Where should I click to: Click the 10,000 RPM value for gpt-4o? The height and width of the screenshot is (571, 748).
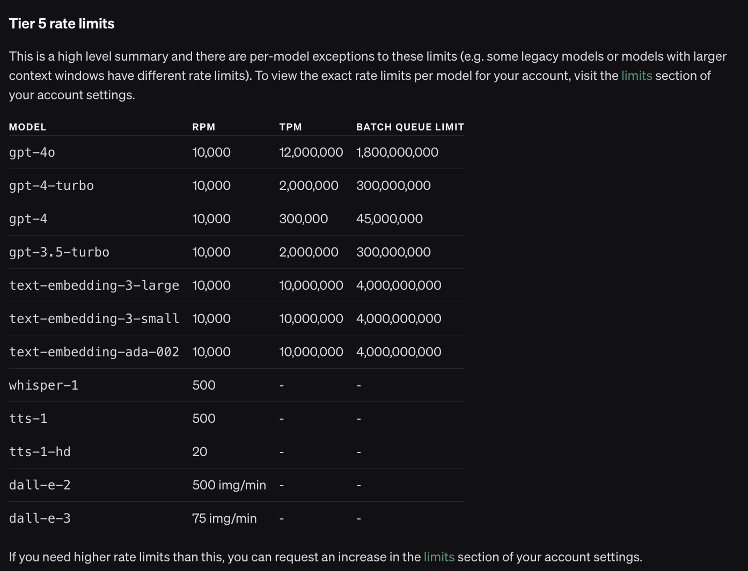pos(211,152)
